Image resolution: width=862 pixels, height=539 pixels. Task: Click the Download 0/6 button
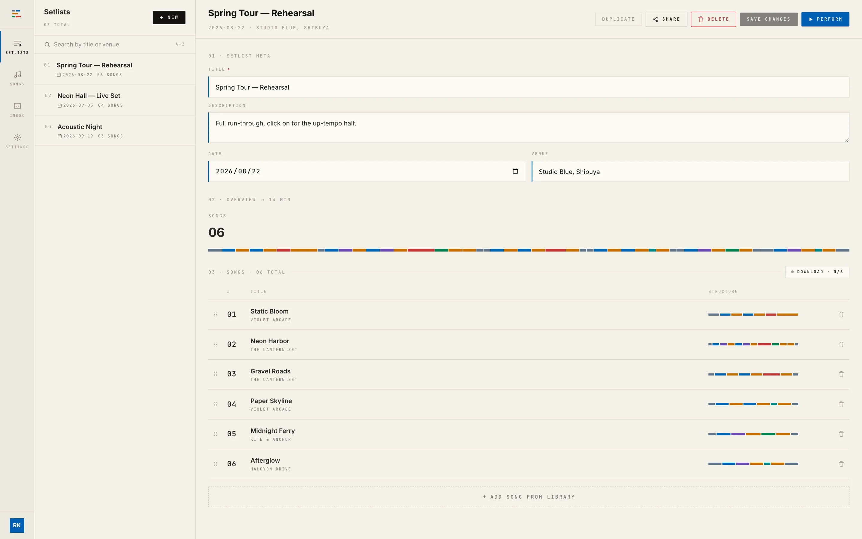click(x=817, y=272)
